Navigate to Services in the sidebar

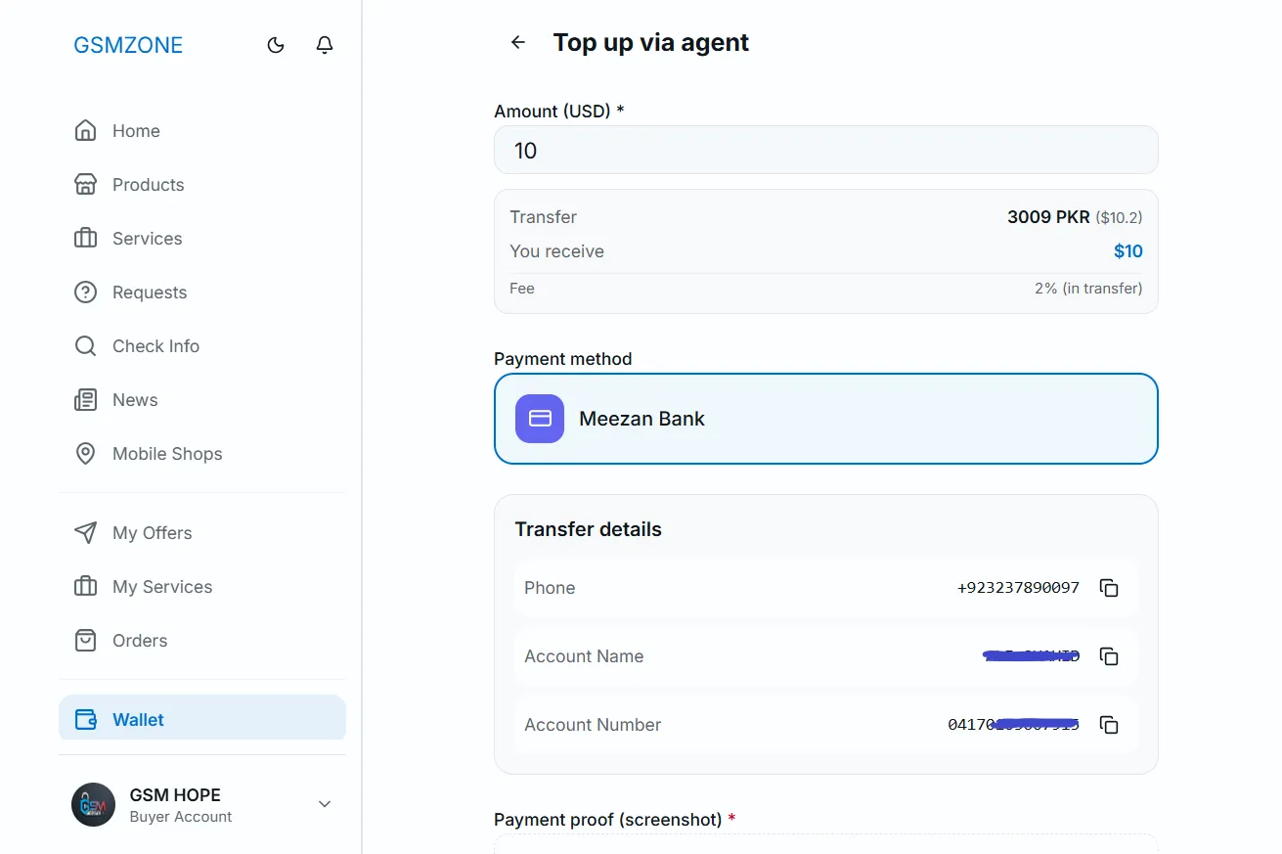[147, 239]
